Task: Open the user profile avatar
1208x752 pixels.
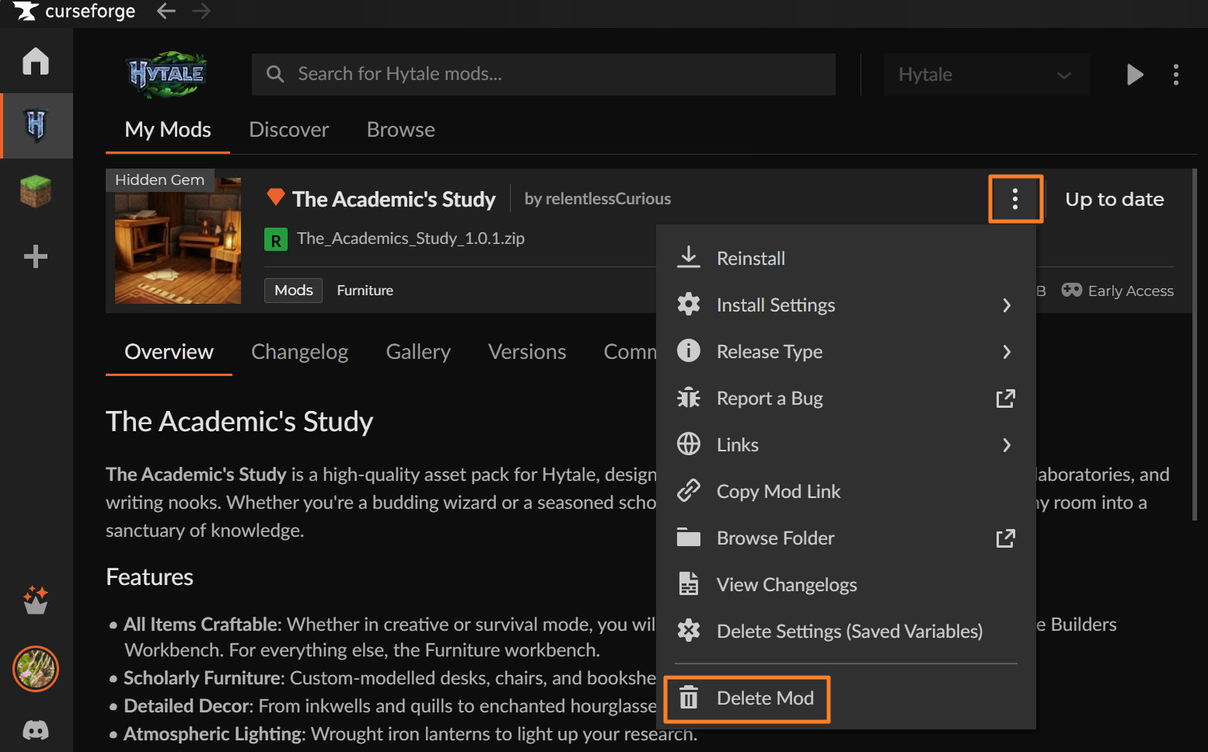Action: click(x=36, y=669)
